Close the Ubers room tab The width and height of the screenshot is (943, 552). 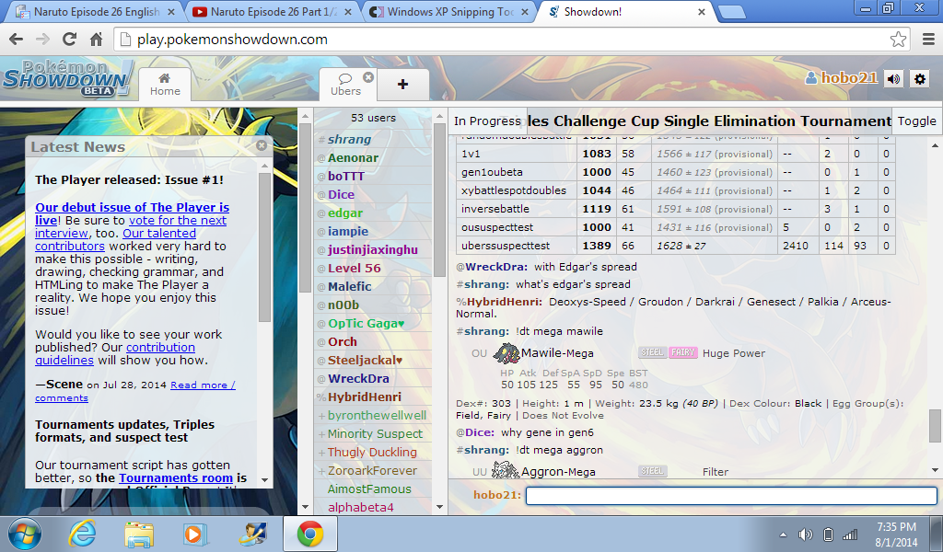pyautogui.click(x=368, y=77)
